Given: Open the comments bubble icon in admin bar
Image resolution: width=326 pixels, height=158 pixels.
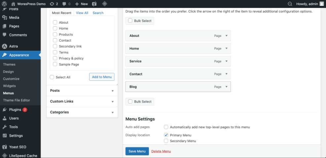Looking at the screenshot, I should (64, 4).
